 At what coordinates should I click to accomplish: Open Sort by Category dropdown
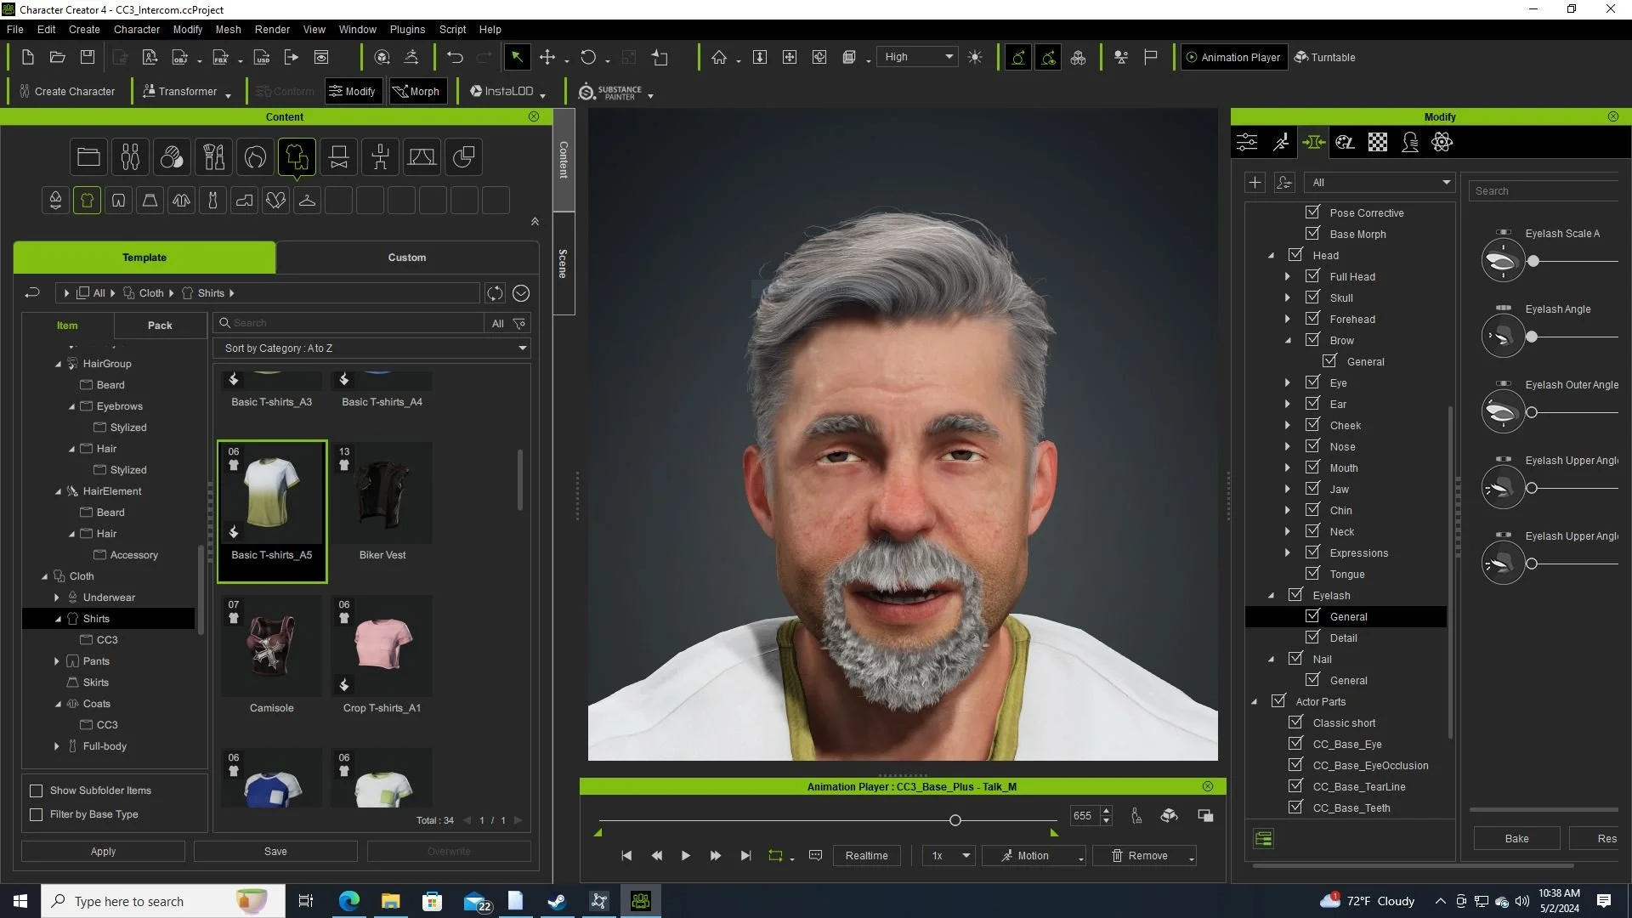tap(372, 348)
